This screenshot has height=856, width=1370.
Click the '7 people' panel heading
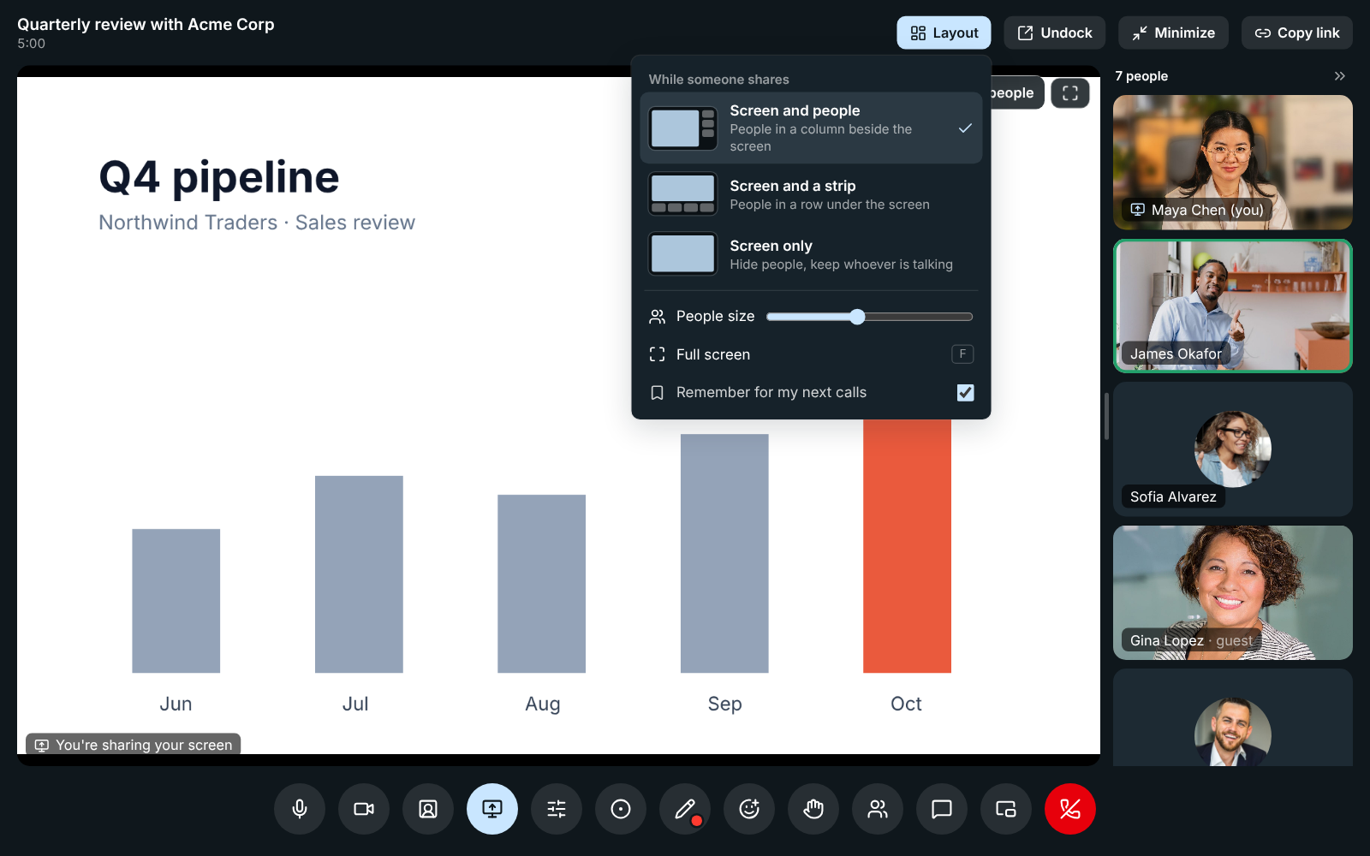click(x=1141, y=76)
